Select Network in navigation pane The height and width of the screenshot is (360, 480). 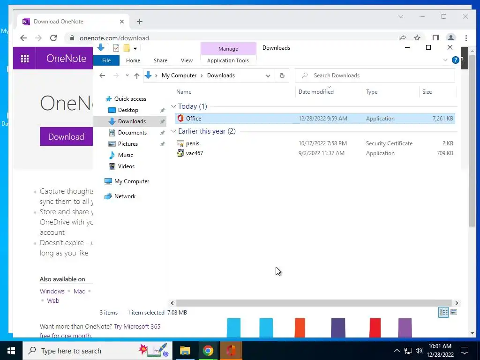tap(125, 196)
